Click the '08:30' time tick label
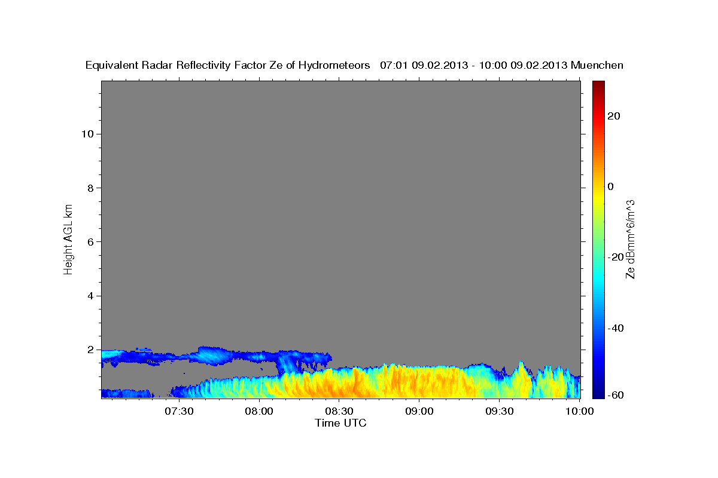The width and height of the screenshot is (718, 478). [x=339, y=412]
